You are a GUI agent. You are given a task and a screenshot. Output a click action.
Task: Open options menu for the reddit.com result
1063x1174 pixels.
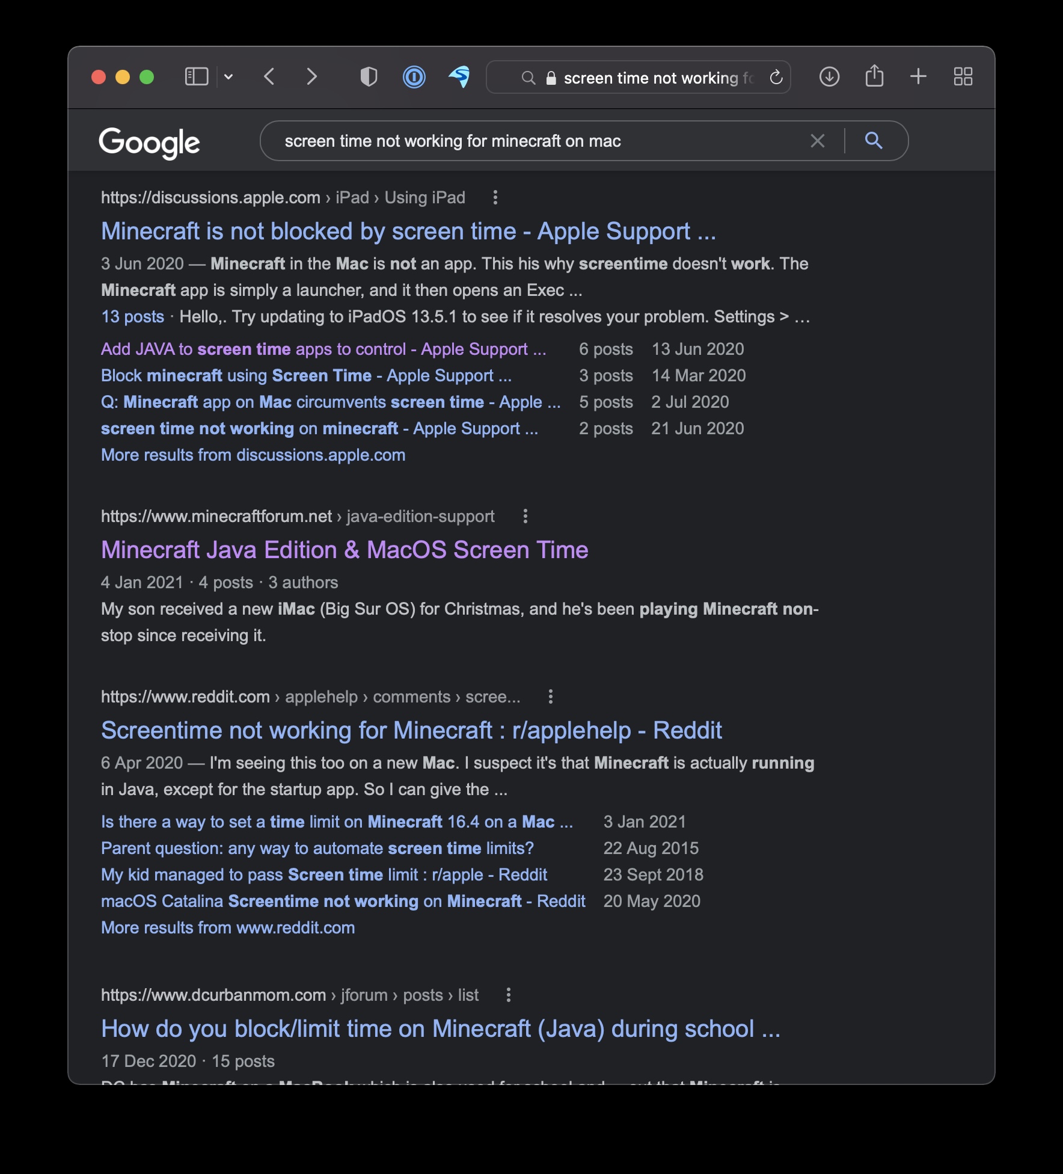pos(551,696)
